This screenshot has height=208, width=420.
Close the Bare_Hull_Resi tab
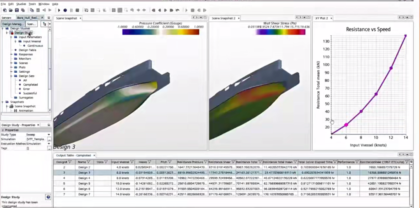point(42,17)
